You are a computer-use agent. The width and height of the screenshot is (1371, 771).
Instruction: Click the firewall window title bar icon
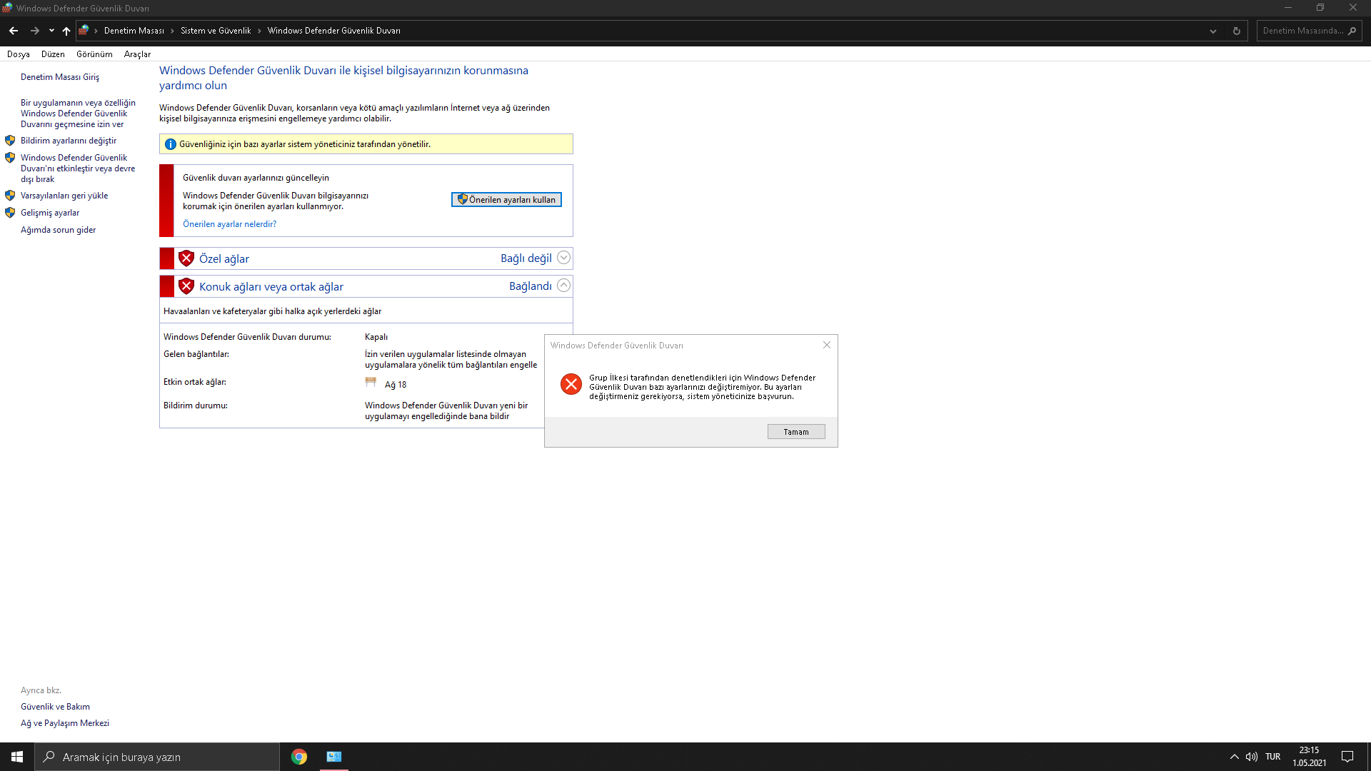[x=7, y=8]
